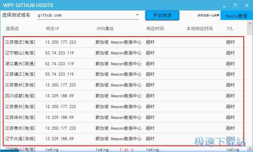Click the 本地响应时间 column header
Viewport: 253px width, 152px height.
pos(200,29)
